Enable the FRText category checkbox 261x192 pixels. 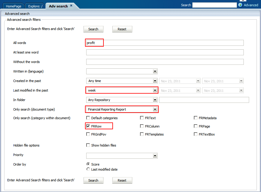click(x=142, y=118)
